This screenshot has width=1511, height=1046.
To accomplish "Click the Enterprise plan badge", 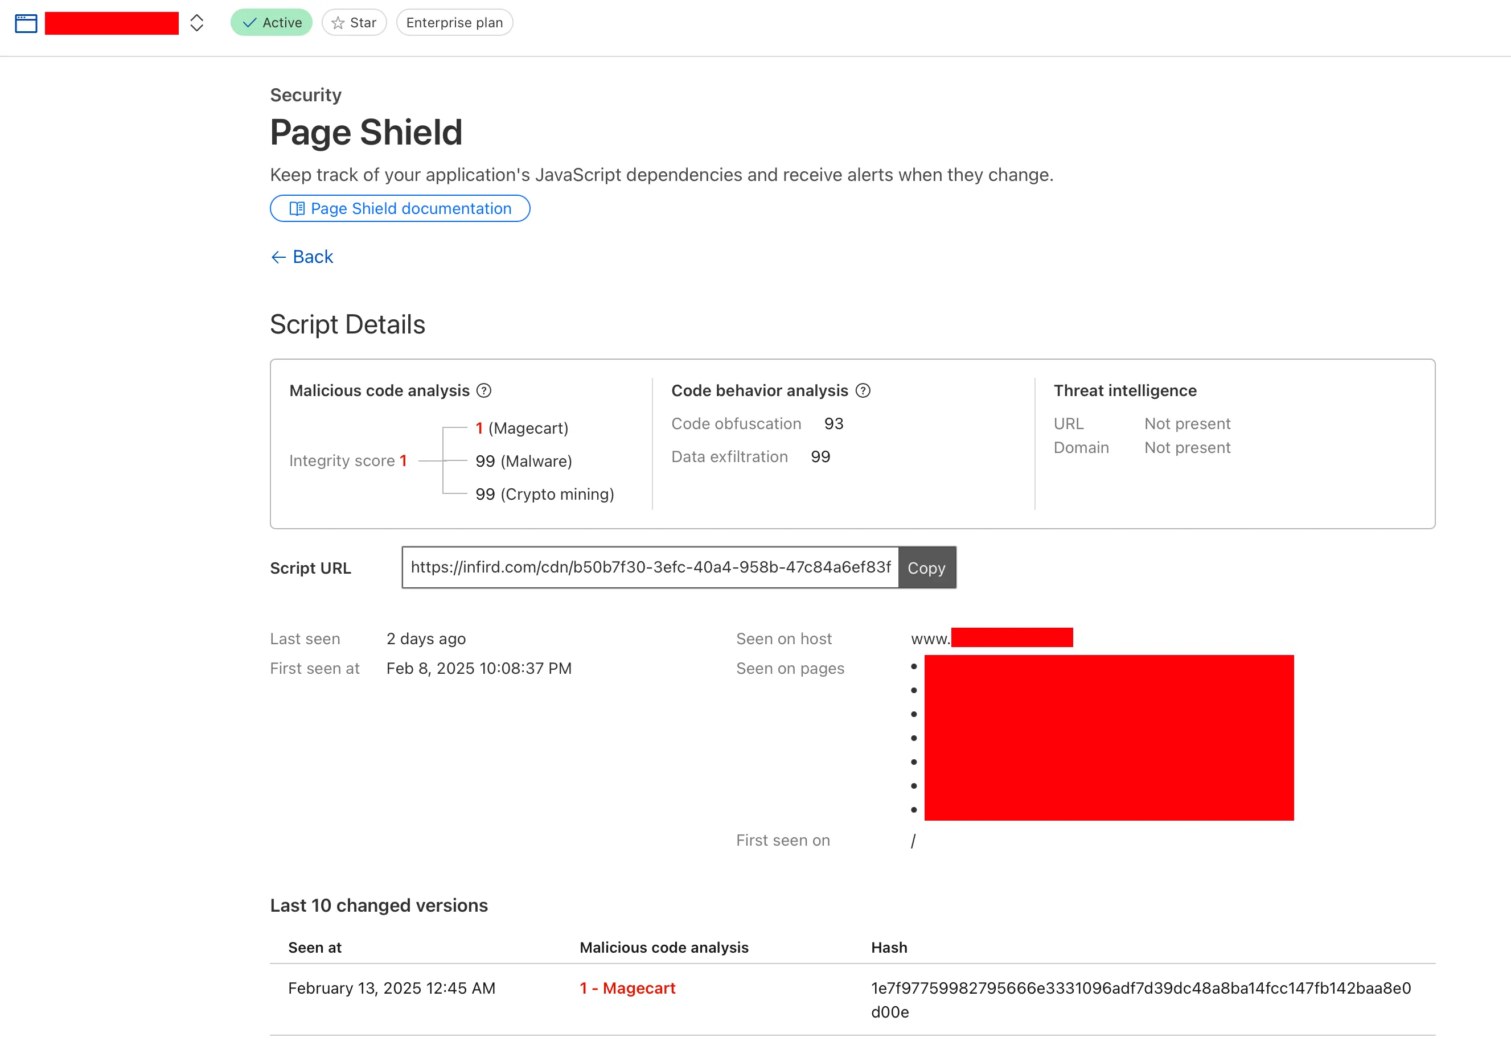I will coord(454,23).
